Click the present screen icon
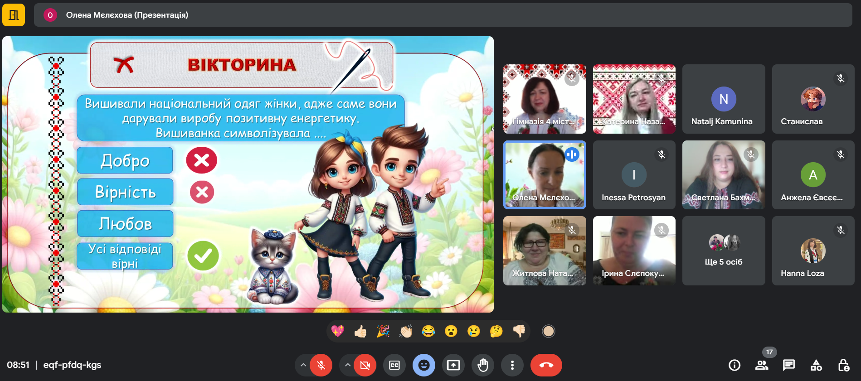The image size is (861, 381). click(x=453, y=365)
